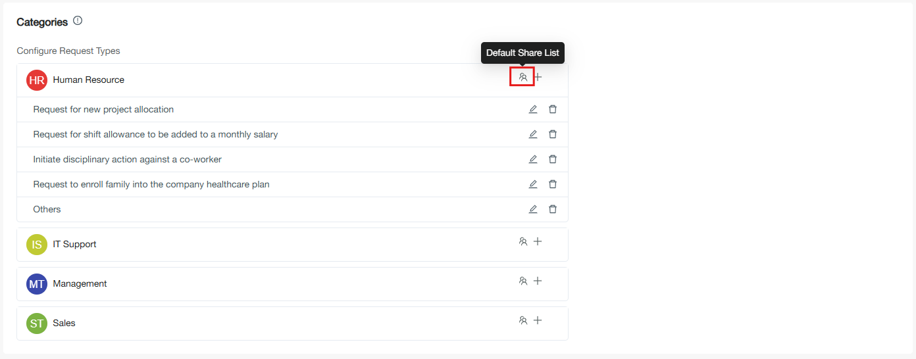
Task: Add request type to Management category
Action: click(538, 281)
